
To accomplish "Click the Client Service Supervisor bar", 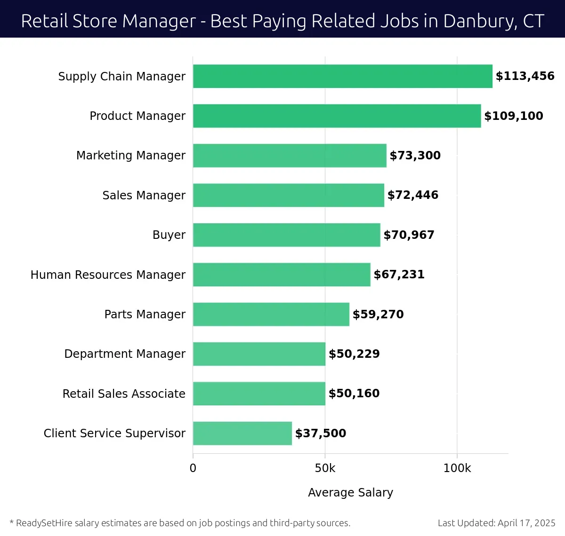I will (242, 433).
